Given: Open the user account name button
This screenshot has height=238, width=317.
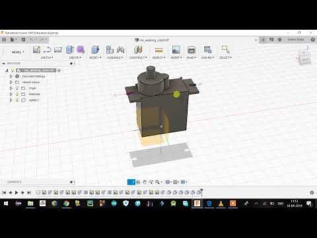Looking at the screenshot, I should [x=296, y=40].
